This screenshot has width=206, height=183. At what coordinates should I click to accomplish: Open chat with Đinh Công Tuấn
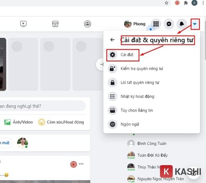pos(147,143)
